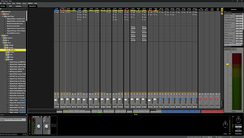Click the New Return button

point(14,134)
